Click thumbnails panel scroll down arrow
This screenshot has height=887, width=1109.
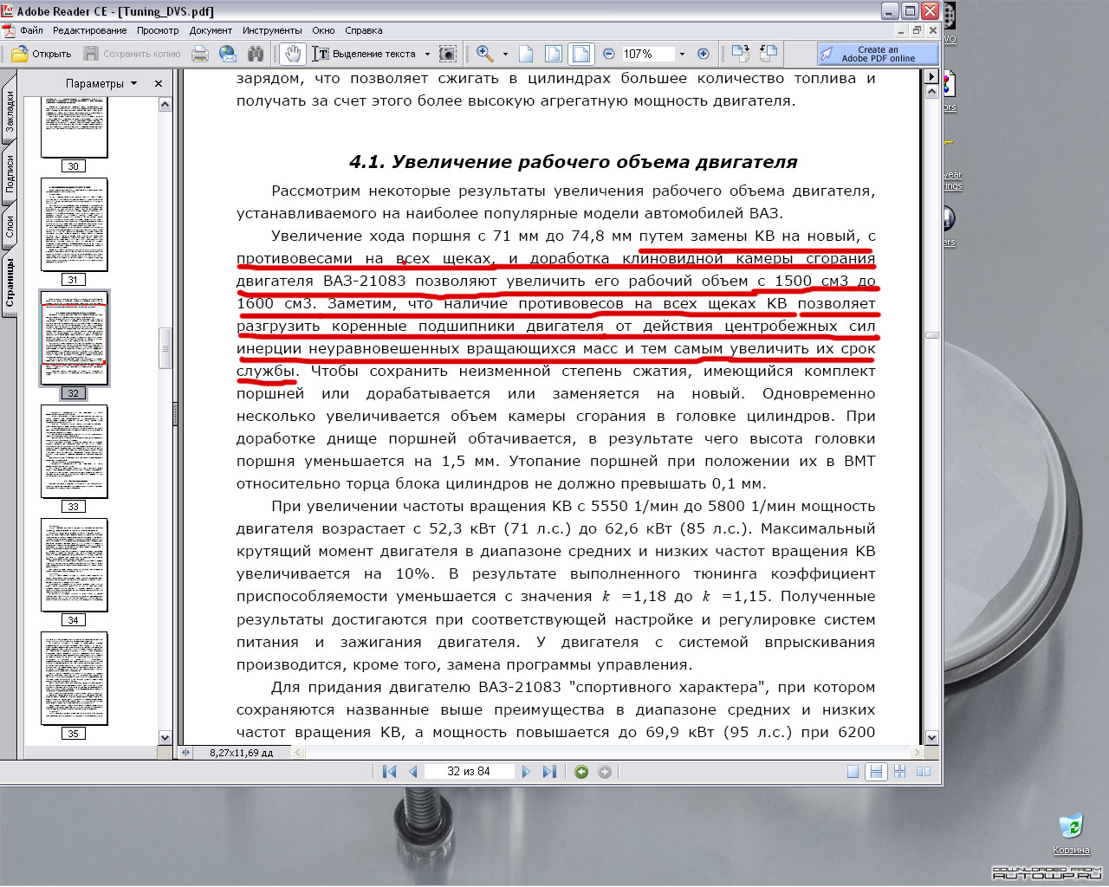click(165, 737)
